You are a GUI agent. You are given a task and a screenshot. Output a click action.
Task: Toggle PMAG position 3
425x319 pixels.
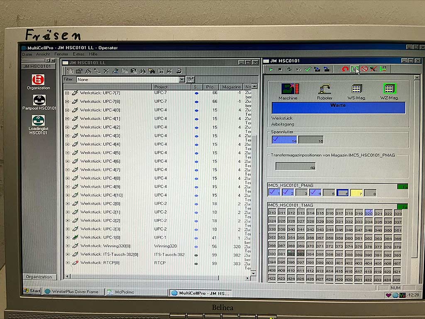(x=302, y=193)
